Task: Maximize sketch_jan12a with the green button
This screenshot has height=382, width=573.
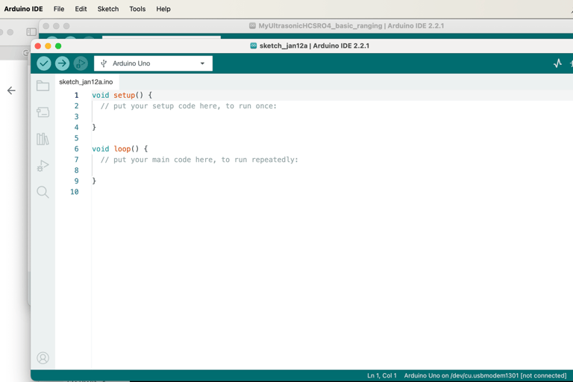Action: pyautogui.click(x=58, y=46)
